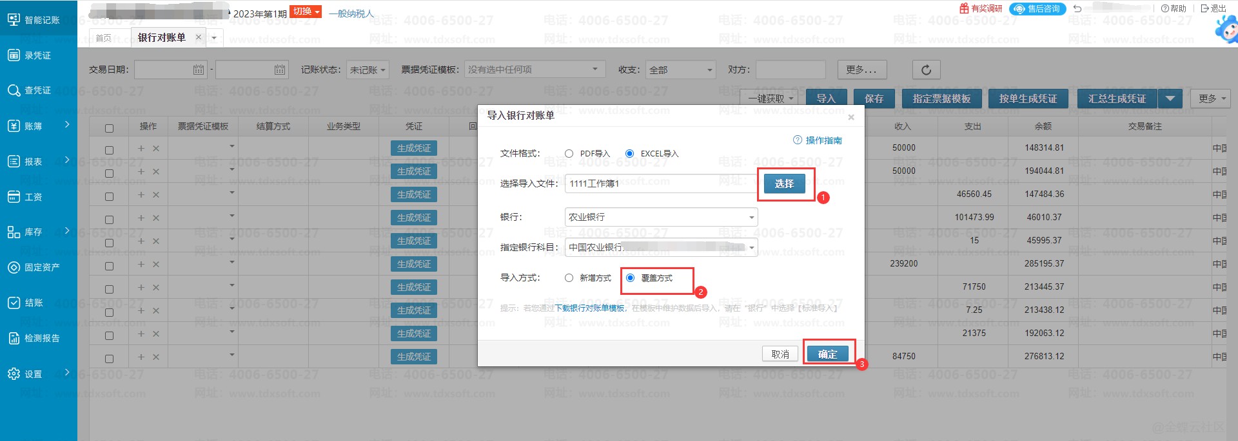The image size is (1238, 441).
Task: Click the 录凭证 sidebar icon
Action: [14, 55]
